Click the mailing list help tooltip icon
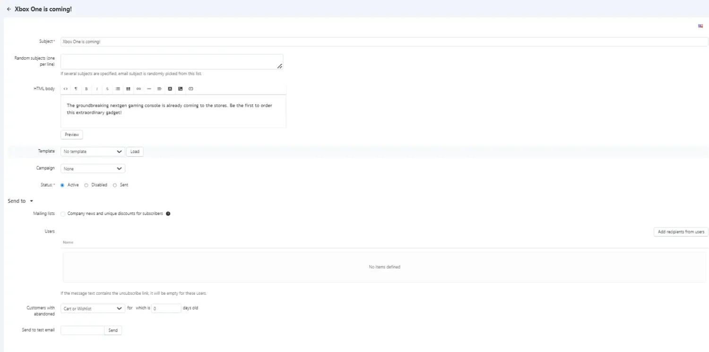 click(x=168, y=214)
